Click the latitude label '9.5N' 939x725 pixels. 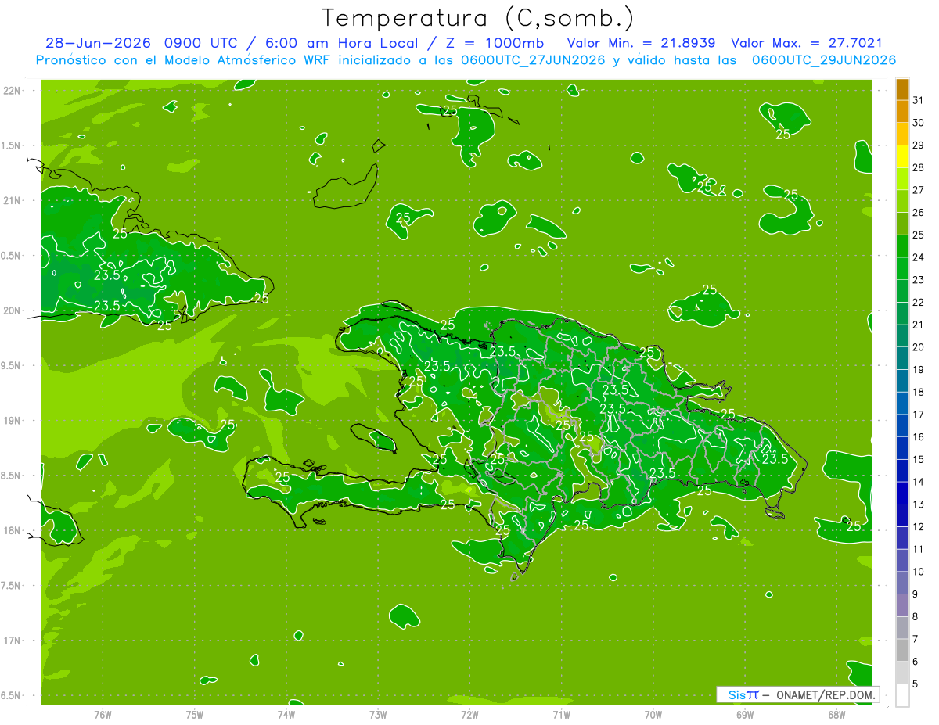12,365
